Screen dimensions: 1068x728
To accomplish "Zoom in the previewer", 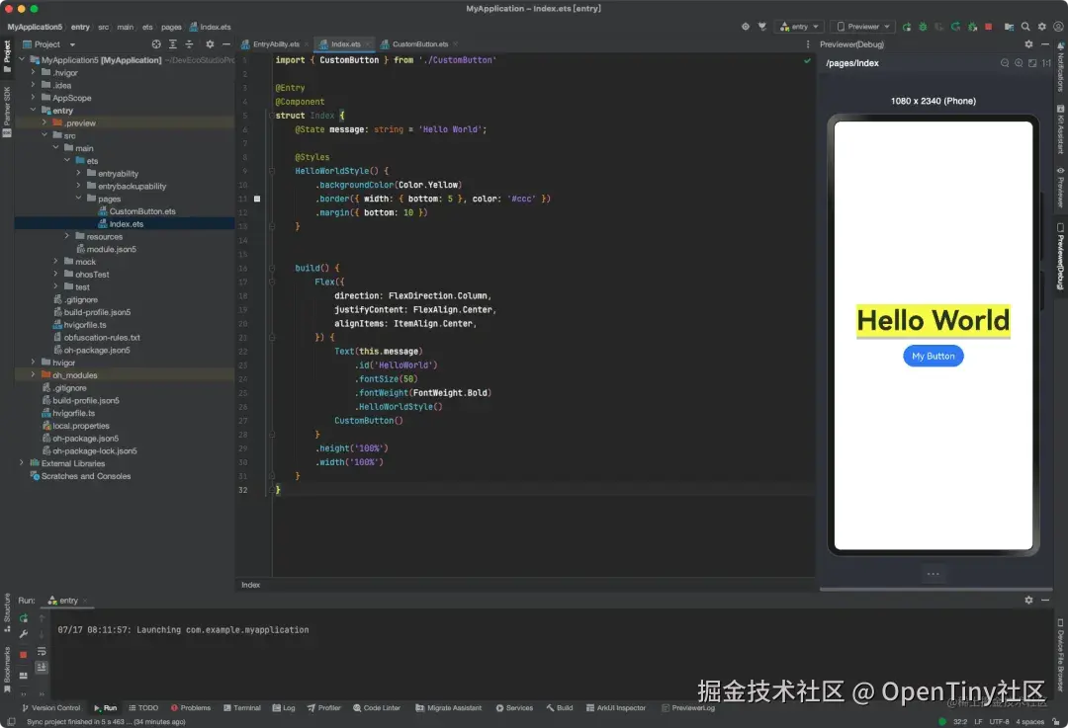I will (1019, 62).
